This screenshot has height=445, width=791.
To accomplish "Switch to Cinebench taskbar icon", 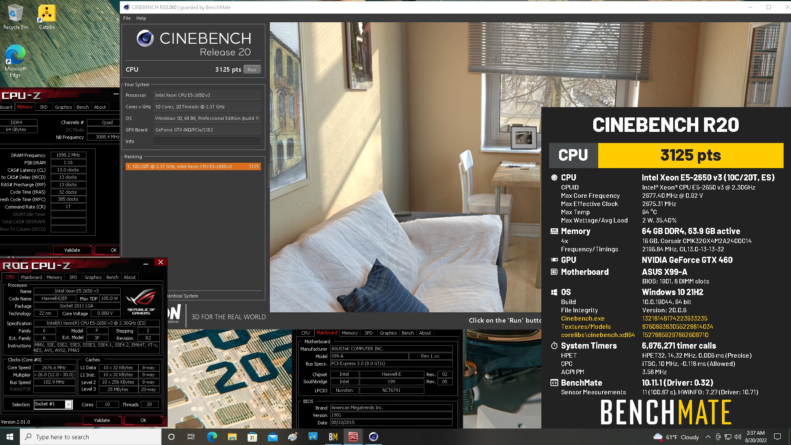I will [x=373, y=437].
